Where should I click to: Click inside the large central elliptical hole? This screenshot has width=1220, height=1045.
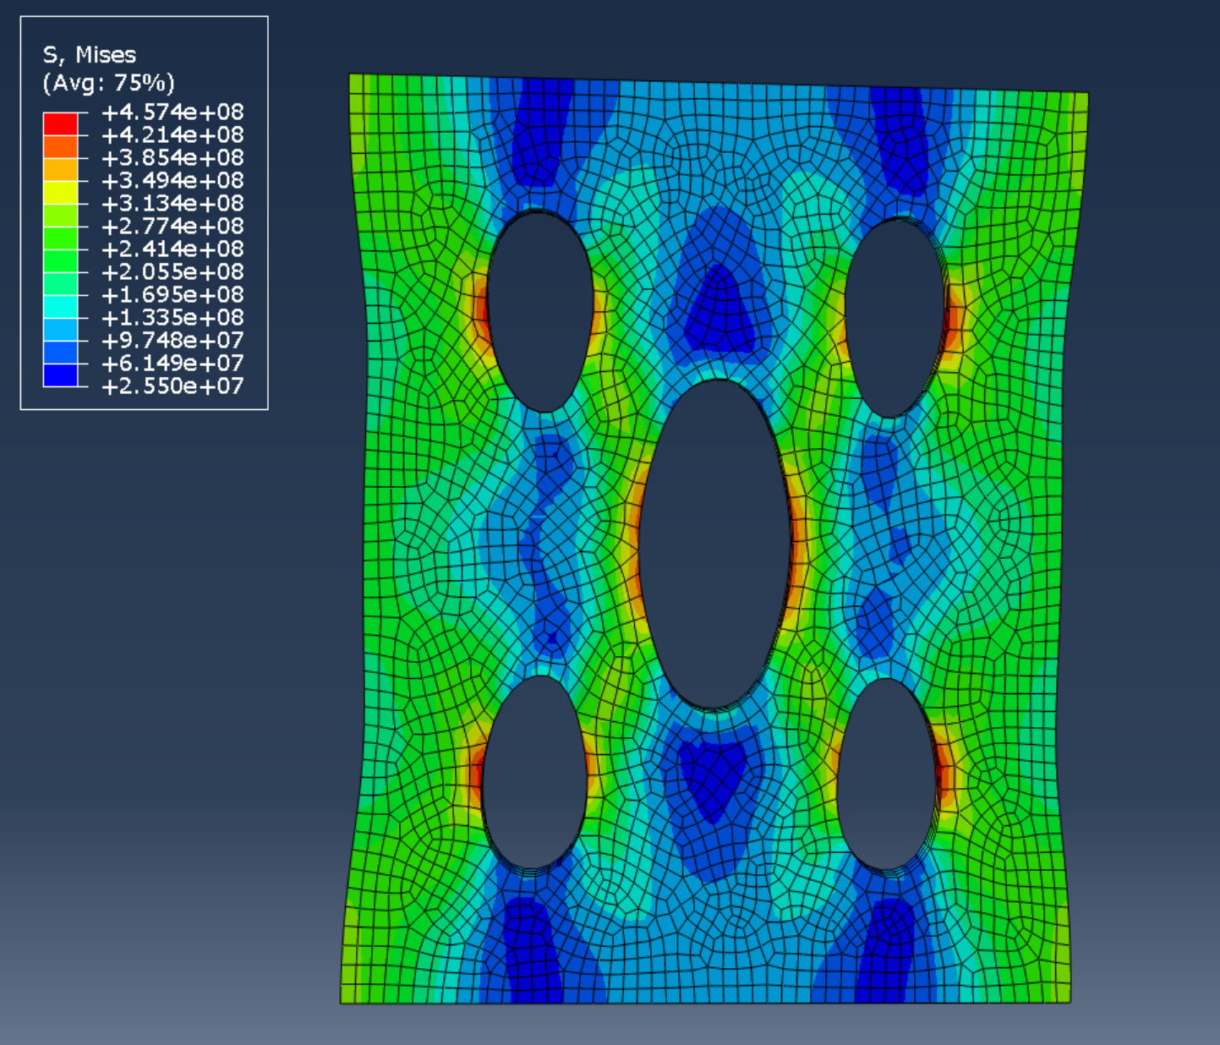point(714,545)
